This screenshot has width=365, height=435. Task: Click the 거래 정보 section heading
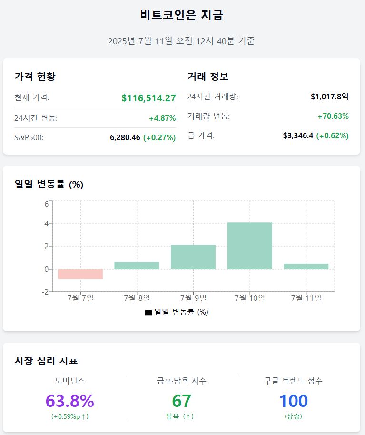pos(208,77)
